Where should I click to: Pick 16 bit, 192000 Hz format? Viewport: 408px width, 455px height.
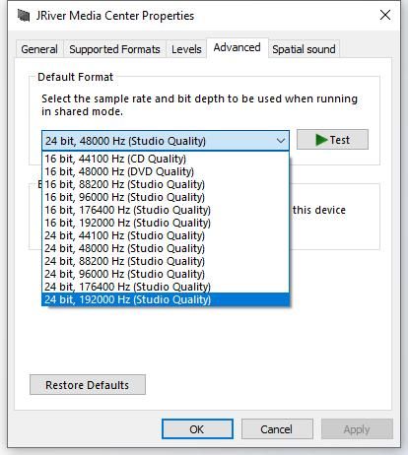click(x=166, y=223)
